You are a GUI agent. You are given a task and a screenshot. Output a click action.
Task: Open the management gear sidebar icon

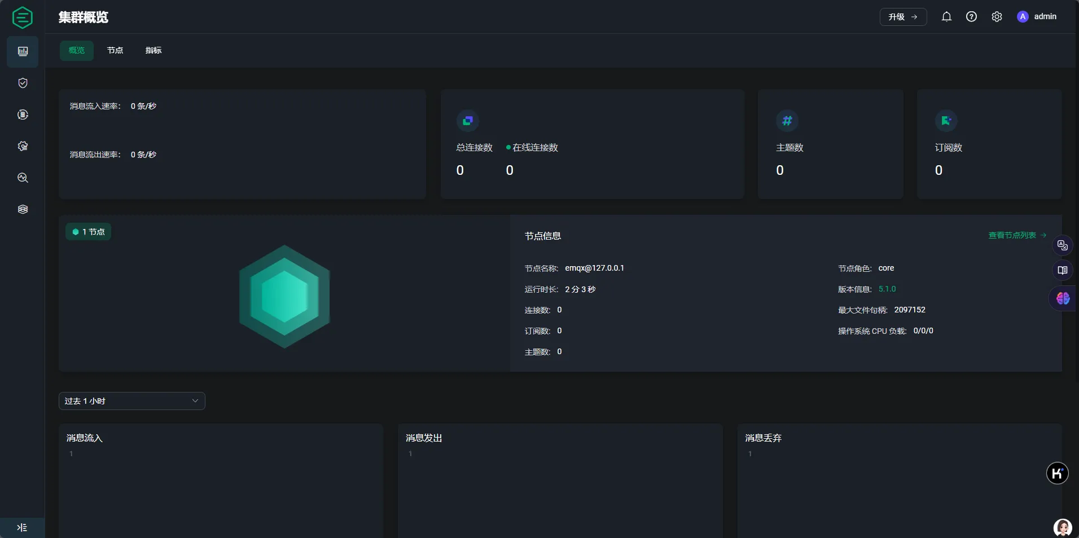[x=23, y=146]
